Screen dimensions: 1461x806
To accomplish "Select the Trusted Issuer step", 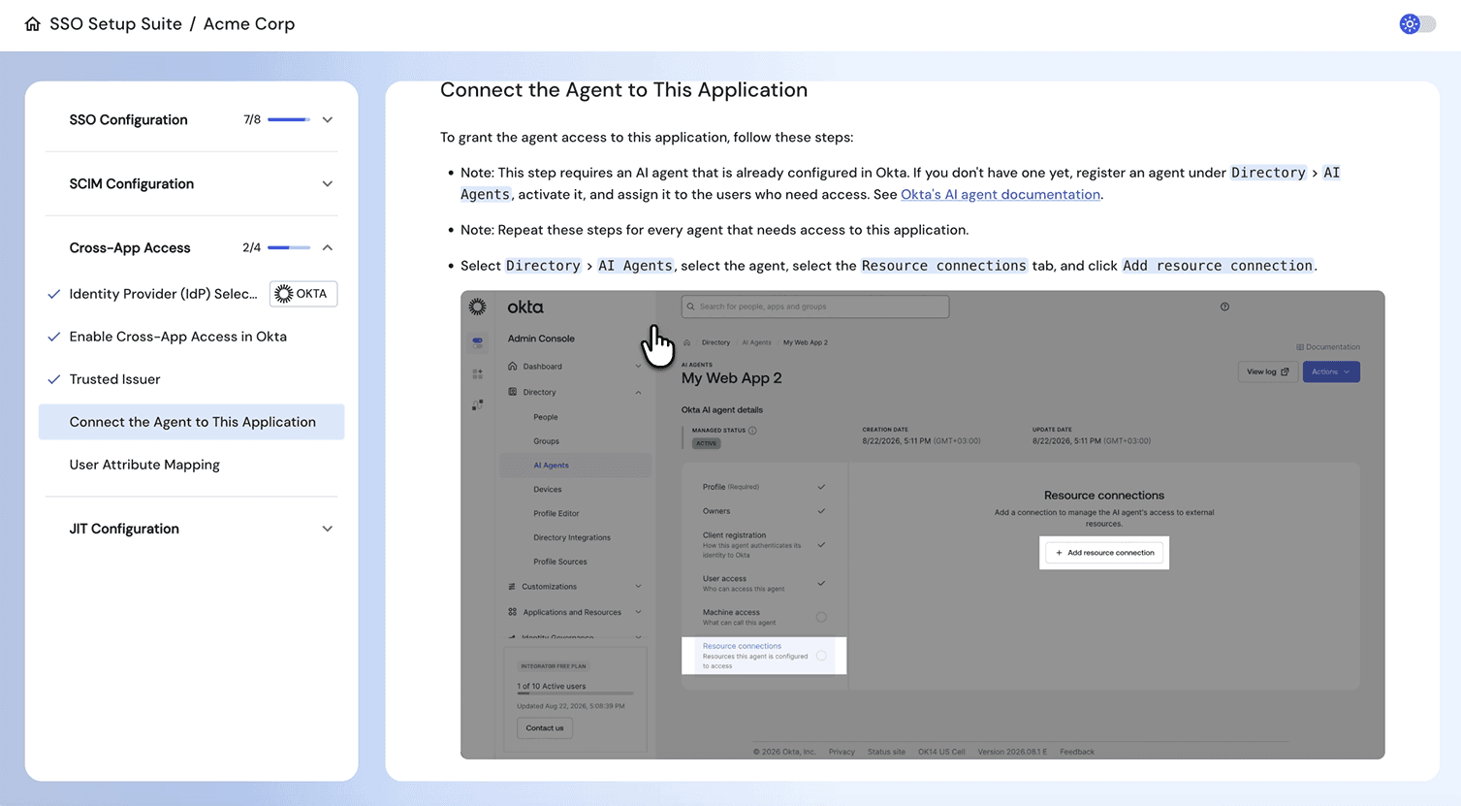I will pyautogui.click(x=114, y=379).
